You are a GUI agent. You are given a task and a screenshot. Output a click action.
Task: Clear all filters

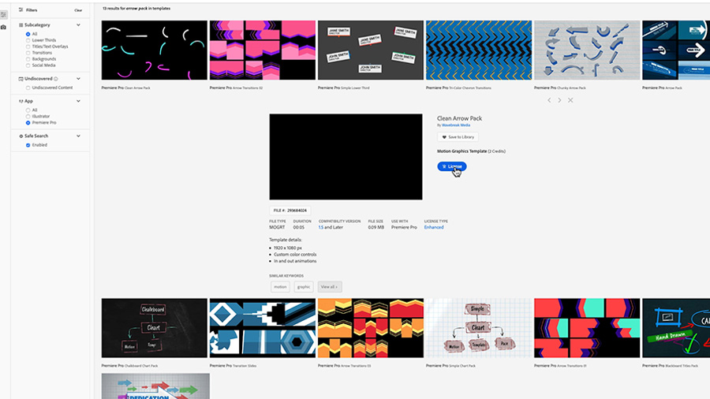coord(78,10)
